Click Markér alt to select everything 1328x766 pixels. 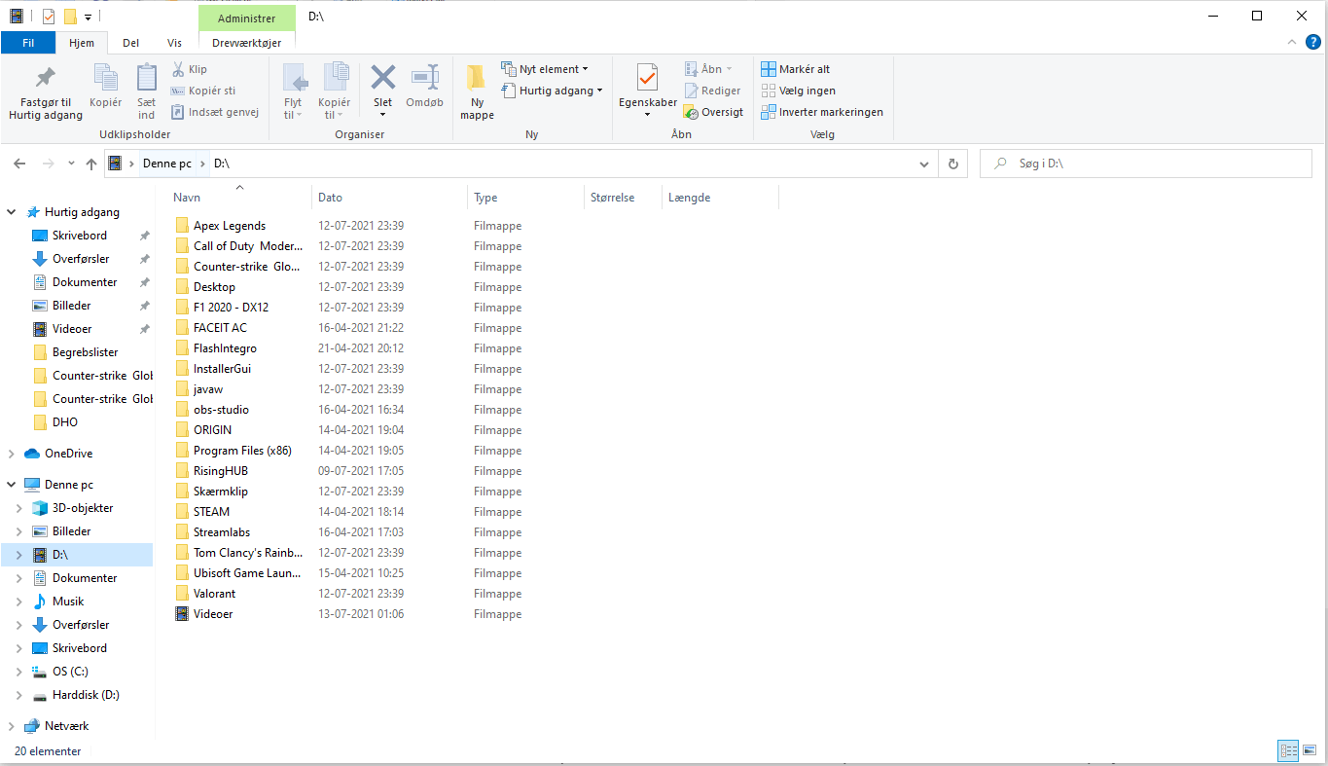click(x=796, y=69)
